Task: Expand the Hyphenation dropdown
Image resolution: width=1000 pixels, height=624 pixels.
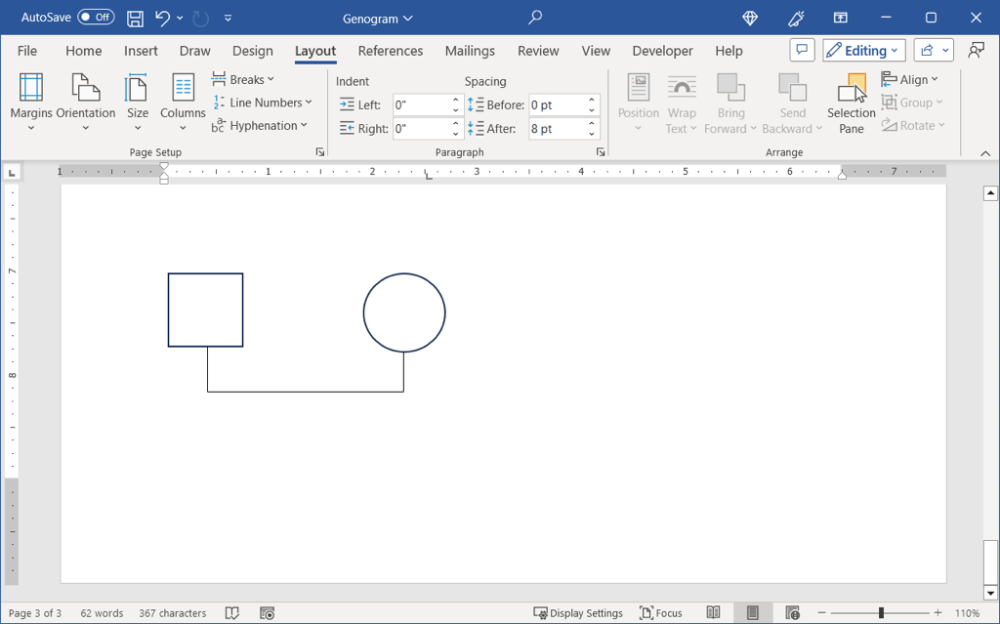Action: (260, 125)
